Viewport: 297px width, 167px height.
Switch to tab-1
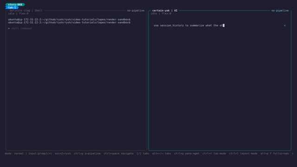[12, 7]
